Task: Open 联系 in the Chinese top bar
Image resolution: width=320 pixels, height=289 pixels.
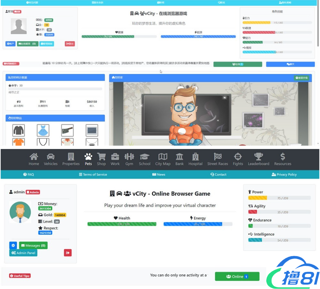Action: tap(221, 2)
